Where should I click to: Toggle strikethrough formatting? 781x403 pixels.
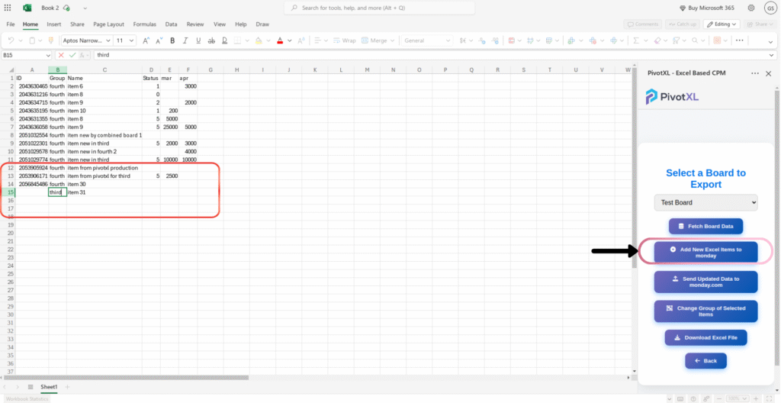coord(211,40)
